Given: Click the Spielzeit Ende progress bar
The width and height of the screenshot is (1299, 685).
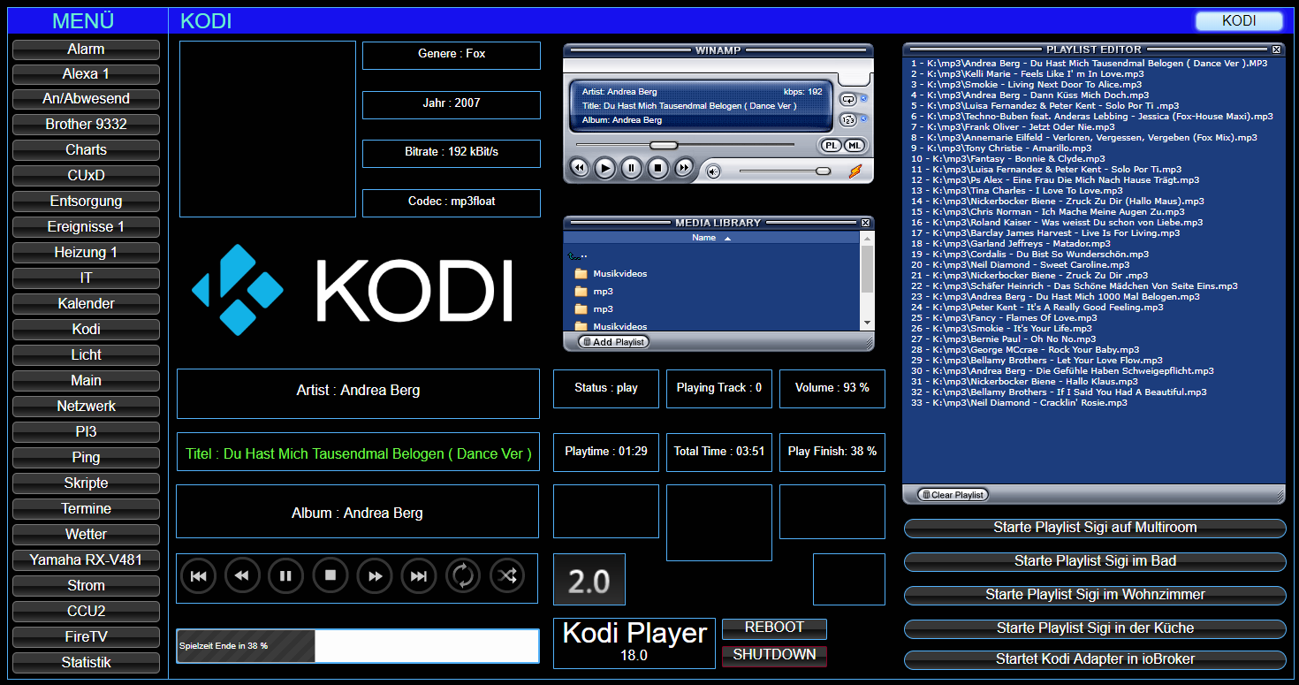Looking at the screenshot, I should click(358, 646).
